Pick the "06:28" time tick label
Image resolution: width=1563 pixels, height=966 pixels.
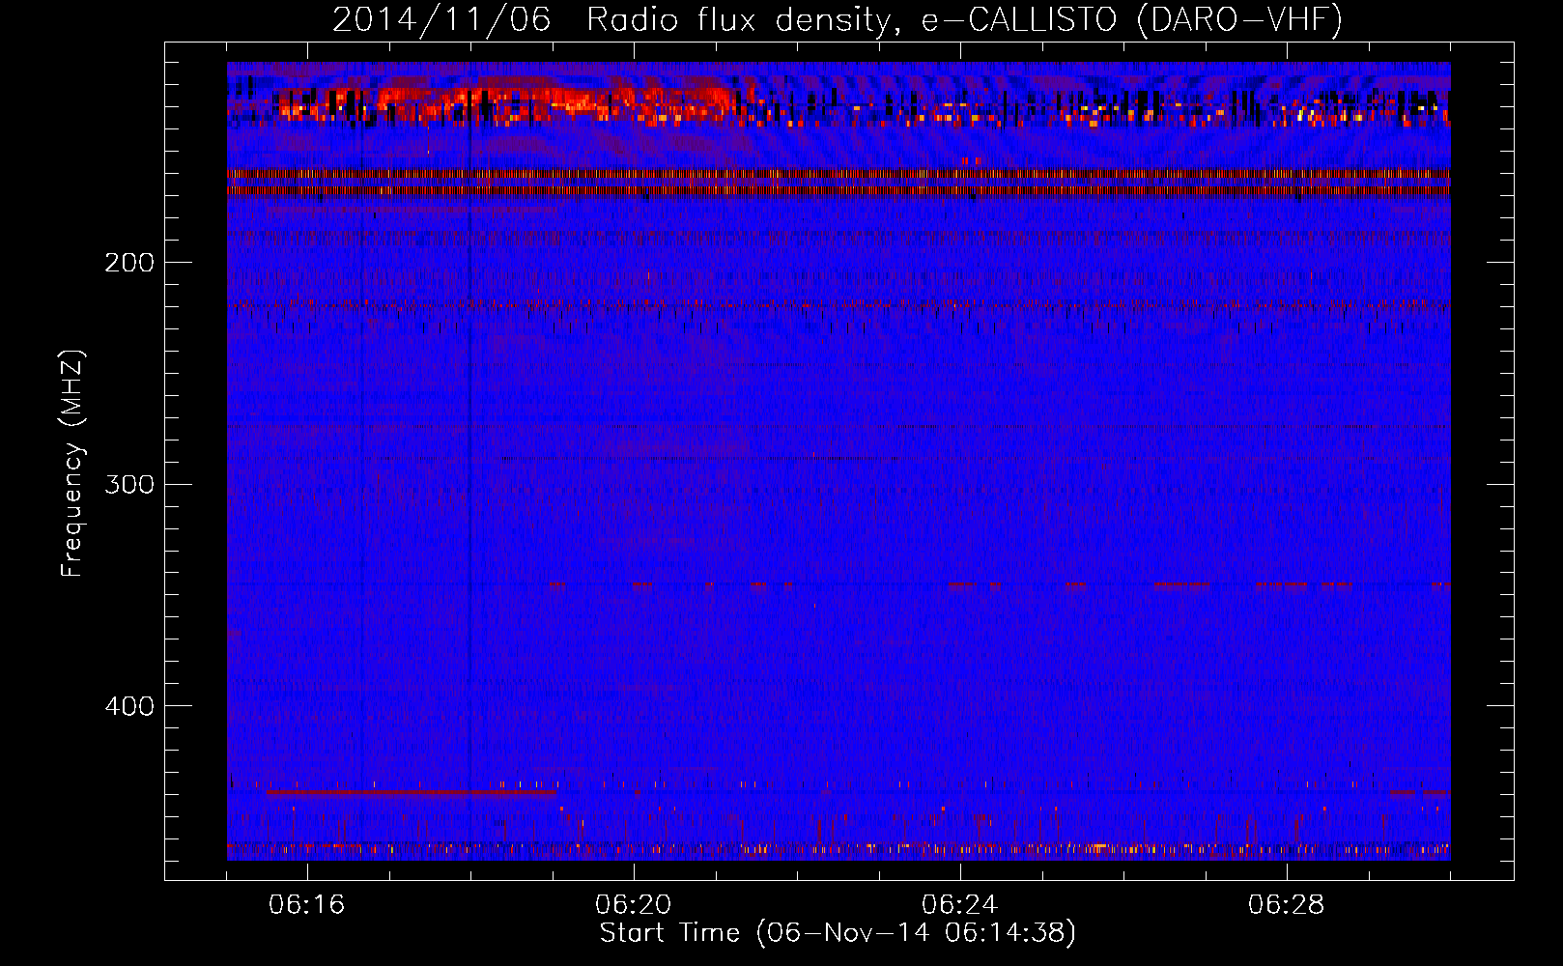click(1287, 905)
